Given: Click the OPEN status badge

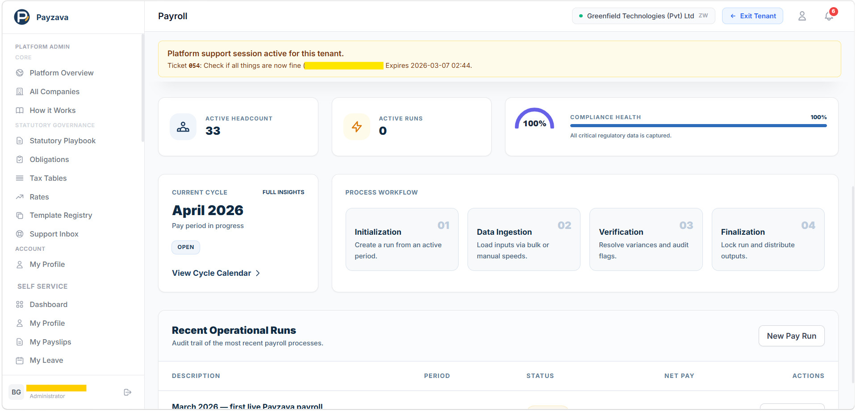Looking at the screenshot, I should pyautogui.click(x=186, y=247).
